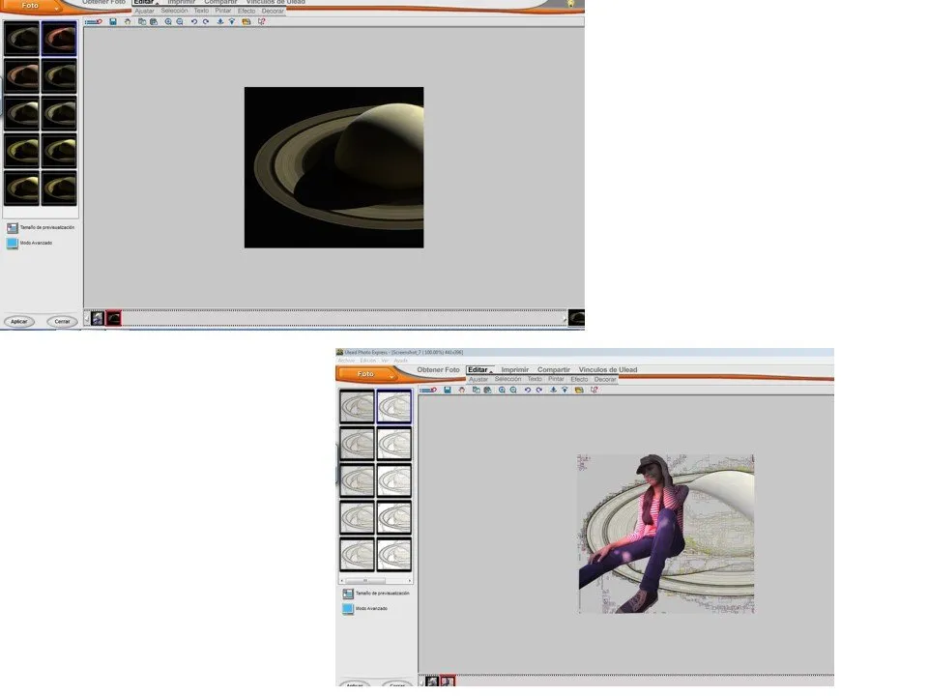Image resolution: width=928 pixels, height=696 pixels.
Task: Undo the last action in the lower window
Action: 528,390
